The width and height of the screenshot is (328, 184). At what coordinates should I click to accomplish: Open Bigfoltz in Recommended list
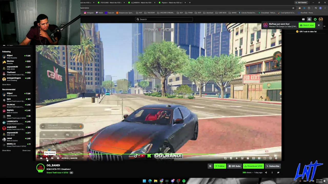16,111
